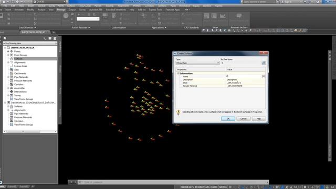Click the new drawing tab plus button
Screen dimensions: 336x189
coord(54,32)
